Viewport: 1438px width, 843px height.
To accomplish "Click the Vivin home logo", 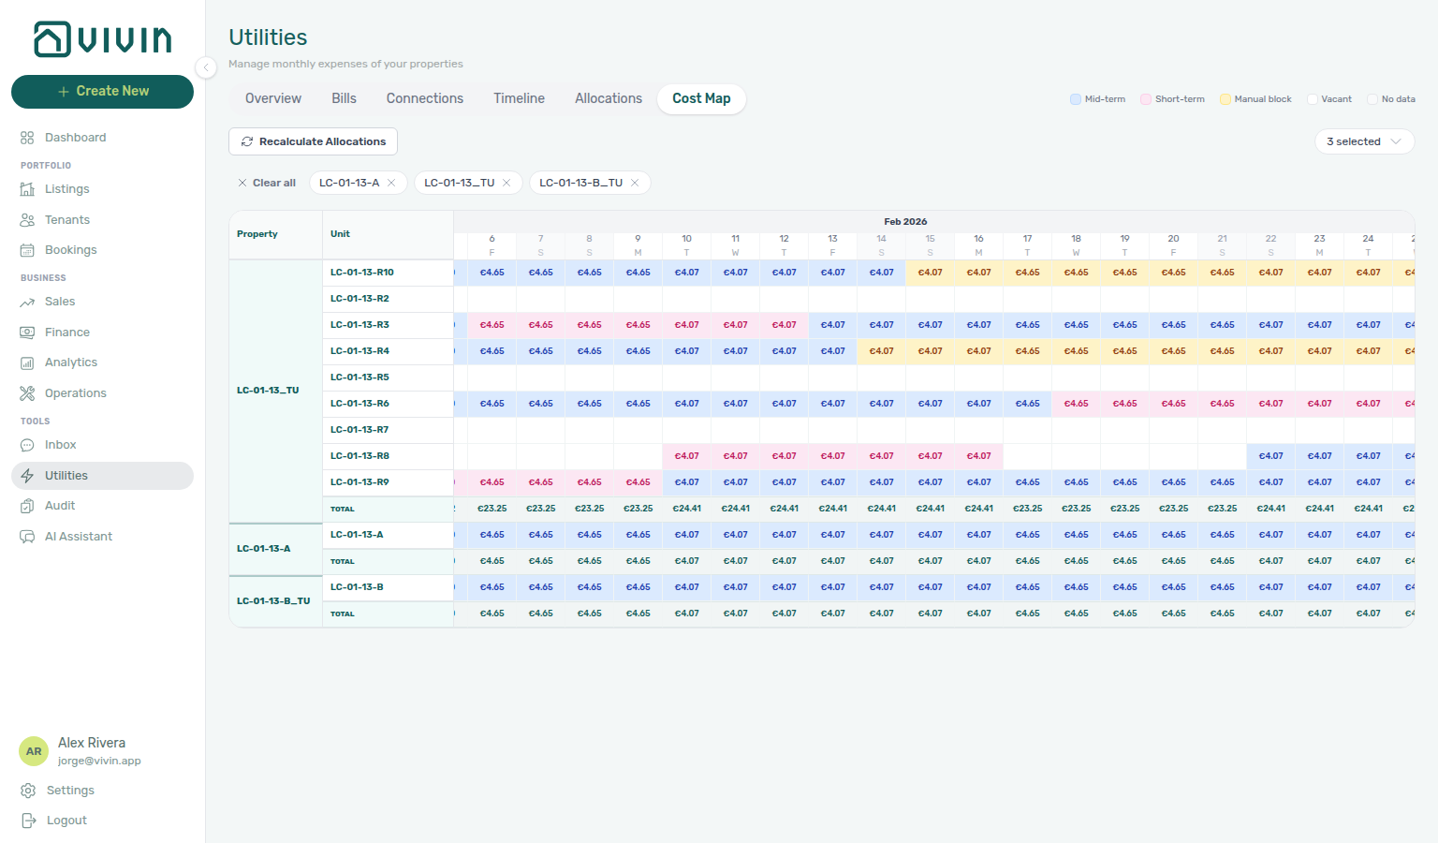I will (x=102, y=39).
